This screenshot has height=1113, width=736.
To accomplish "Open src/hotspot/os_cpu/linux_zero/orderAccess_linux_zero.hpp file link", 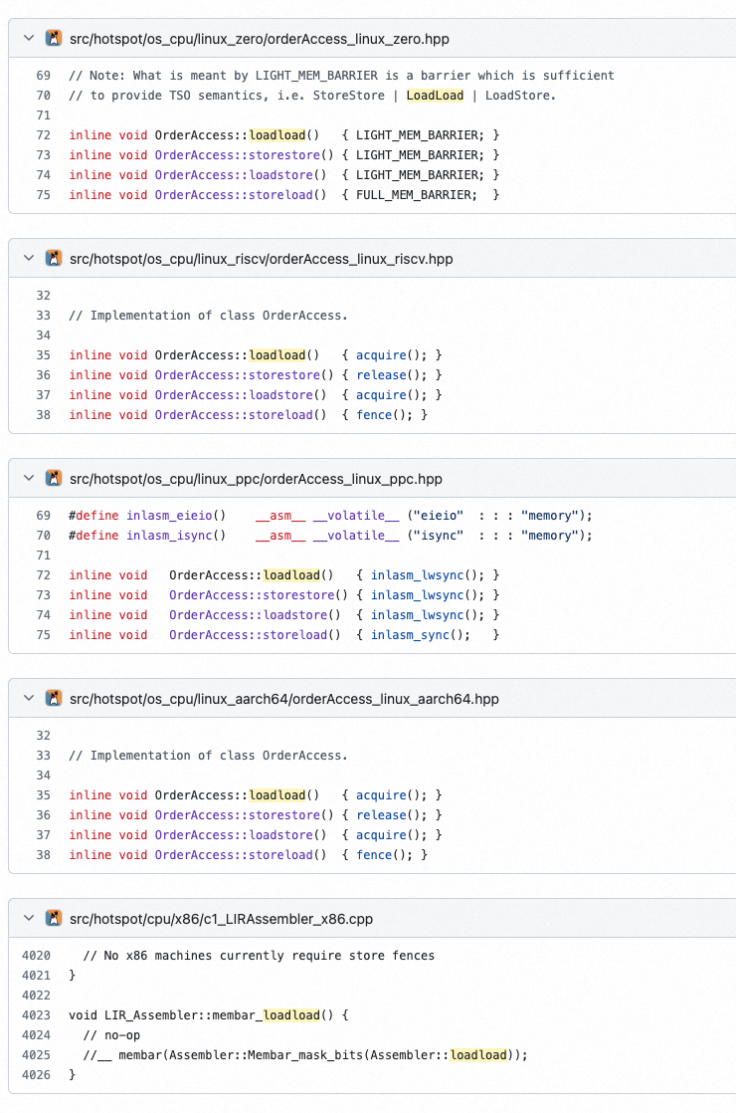I will click(259, 38).
